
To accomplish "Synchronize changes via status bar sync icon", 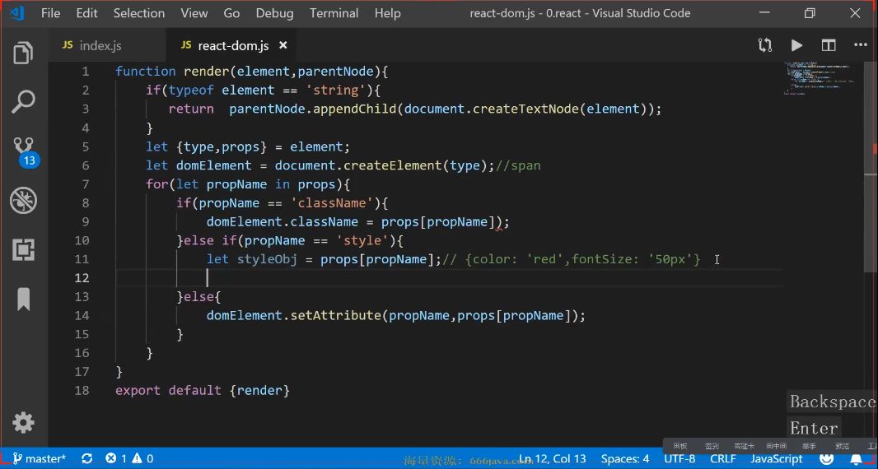I will tap(86, 458).
